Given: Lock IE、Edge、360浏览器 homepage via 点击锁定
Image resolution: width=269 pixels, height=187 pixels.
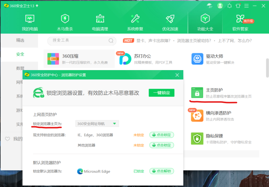Looking at the screenshot, I should tap(162, 135).
